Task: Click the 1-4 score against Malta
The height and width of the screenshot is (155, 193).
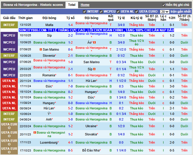Action: 70,25
